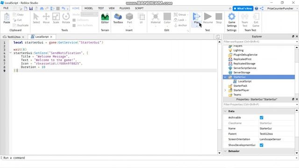Screen dimensions: 299x168
Task: Click the Filter Properties input field
Action: click(259, 105)
